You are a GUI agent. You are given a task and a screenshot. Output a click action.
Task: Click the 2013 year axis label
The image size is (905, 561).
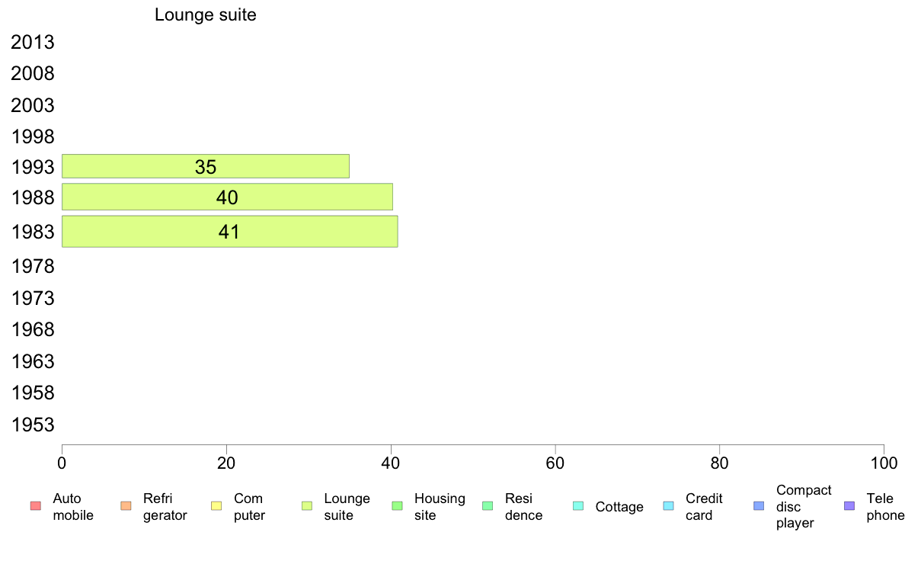pos(33,43)
